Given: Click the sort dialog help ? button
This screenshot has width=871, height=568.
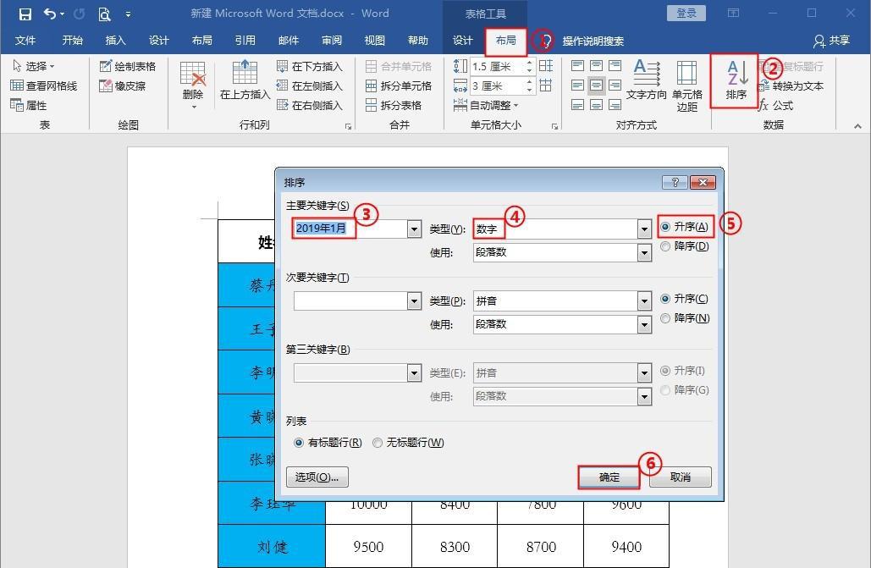Looking at the screenshot, I should (675, 182).
